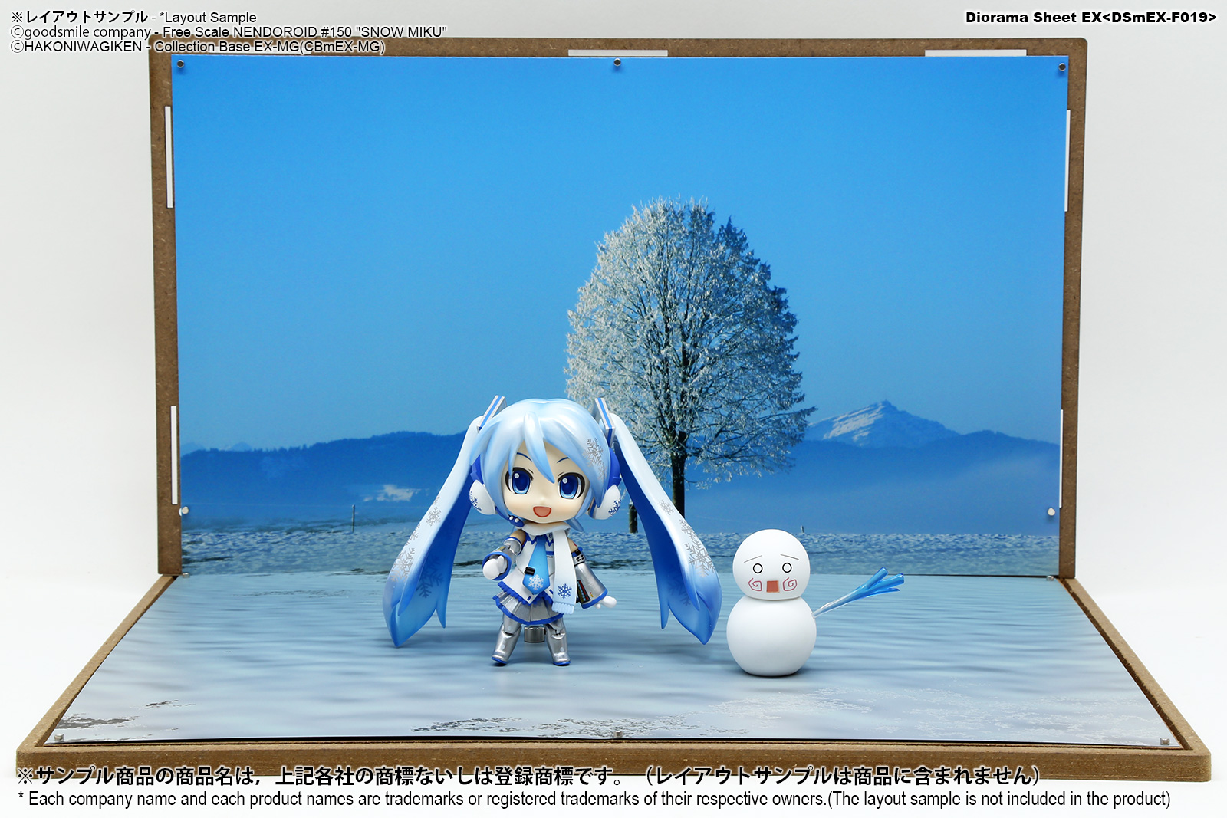The height and width of the screenshot is (818, 1227).
Task: Click the top-left pin on the backdrop sheet
Action: (180, 65)
